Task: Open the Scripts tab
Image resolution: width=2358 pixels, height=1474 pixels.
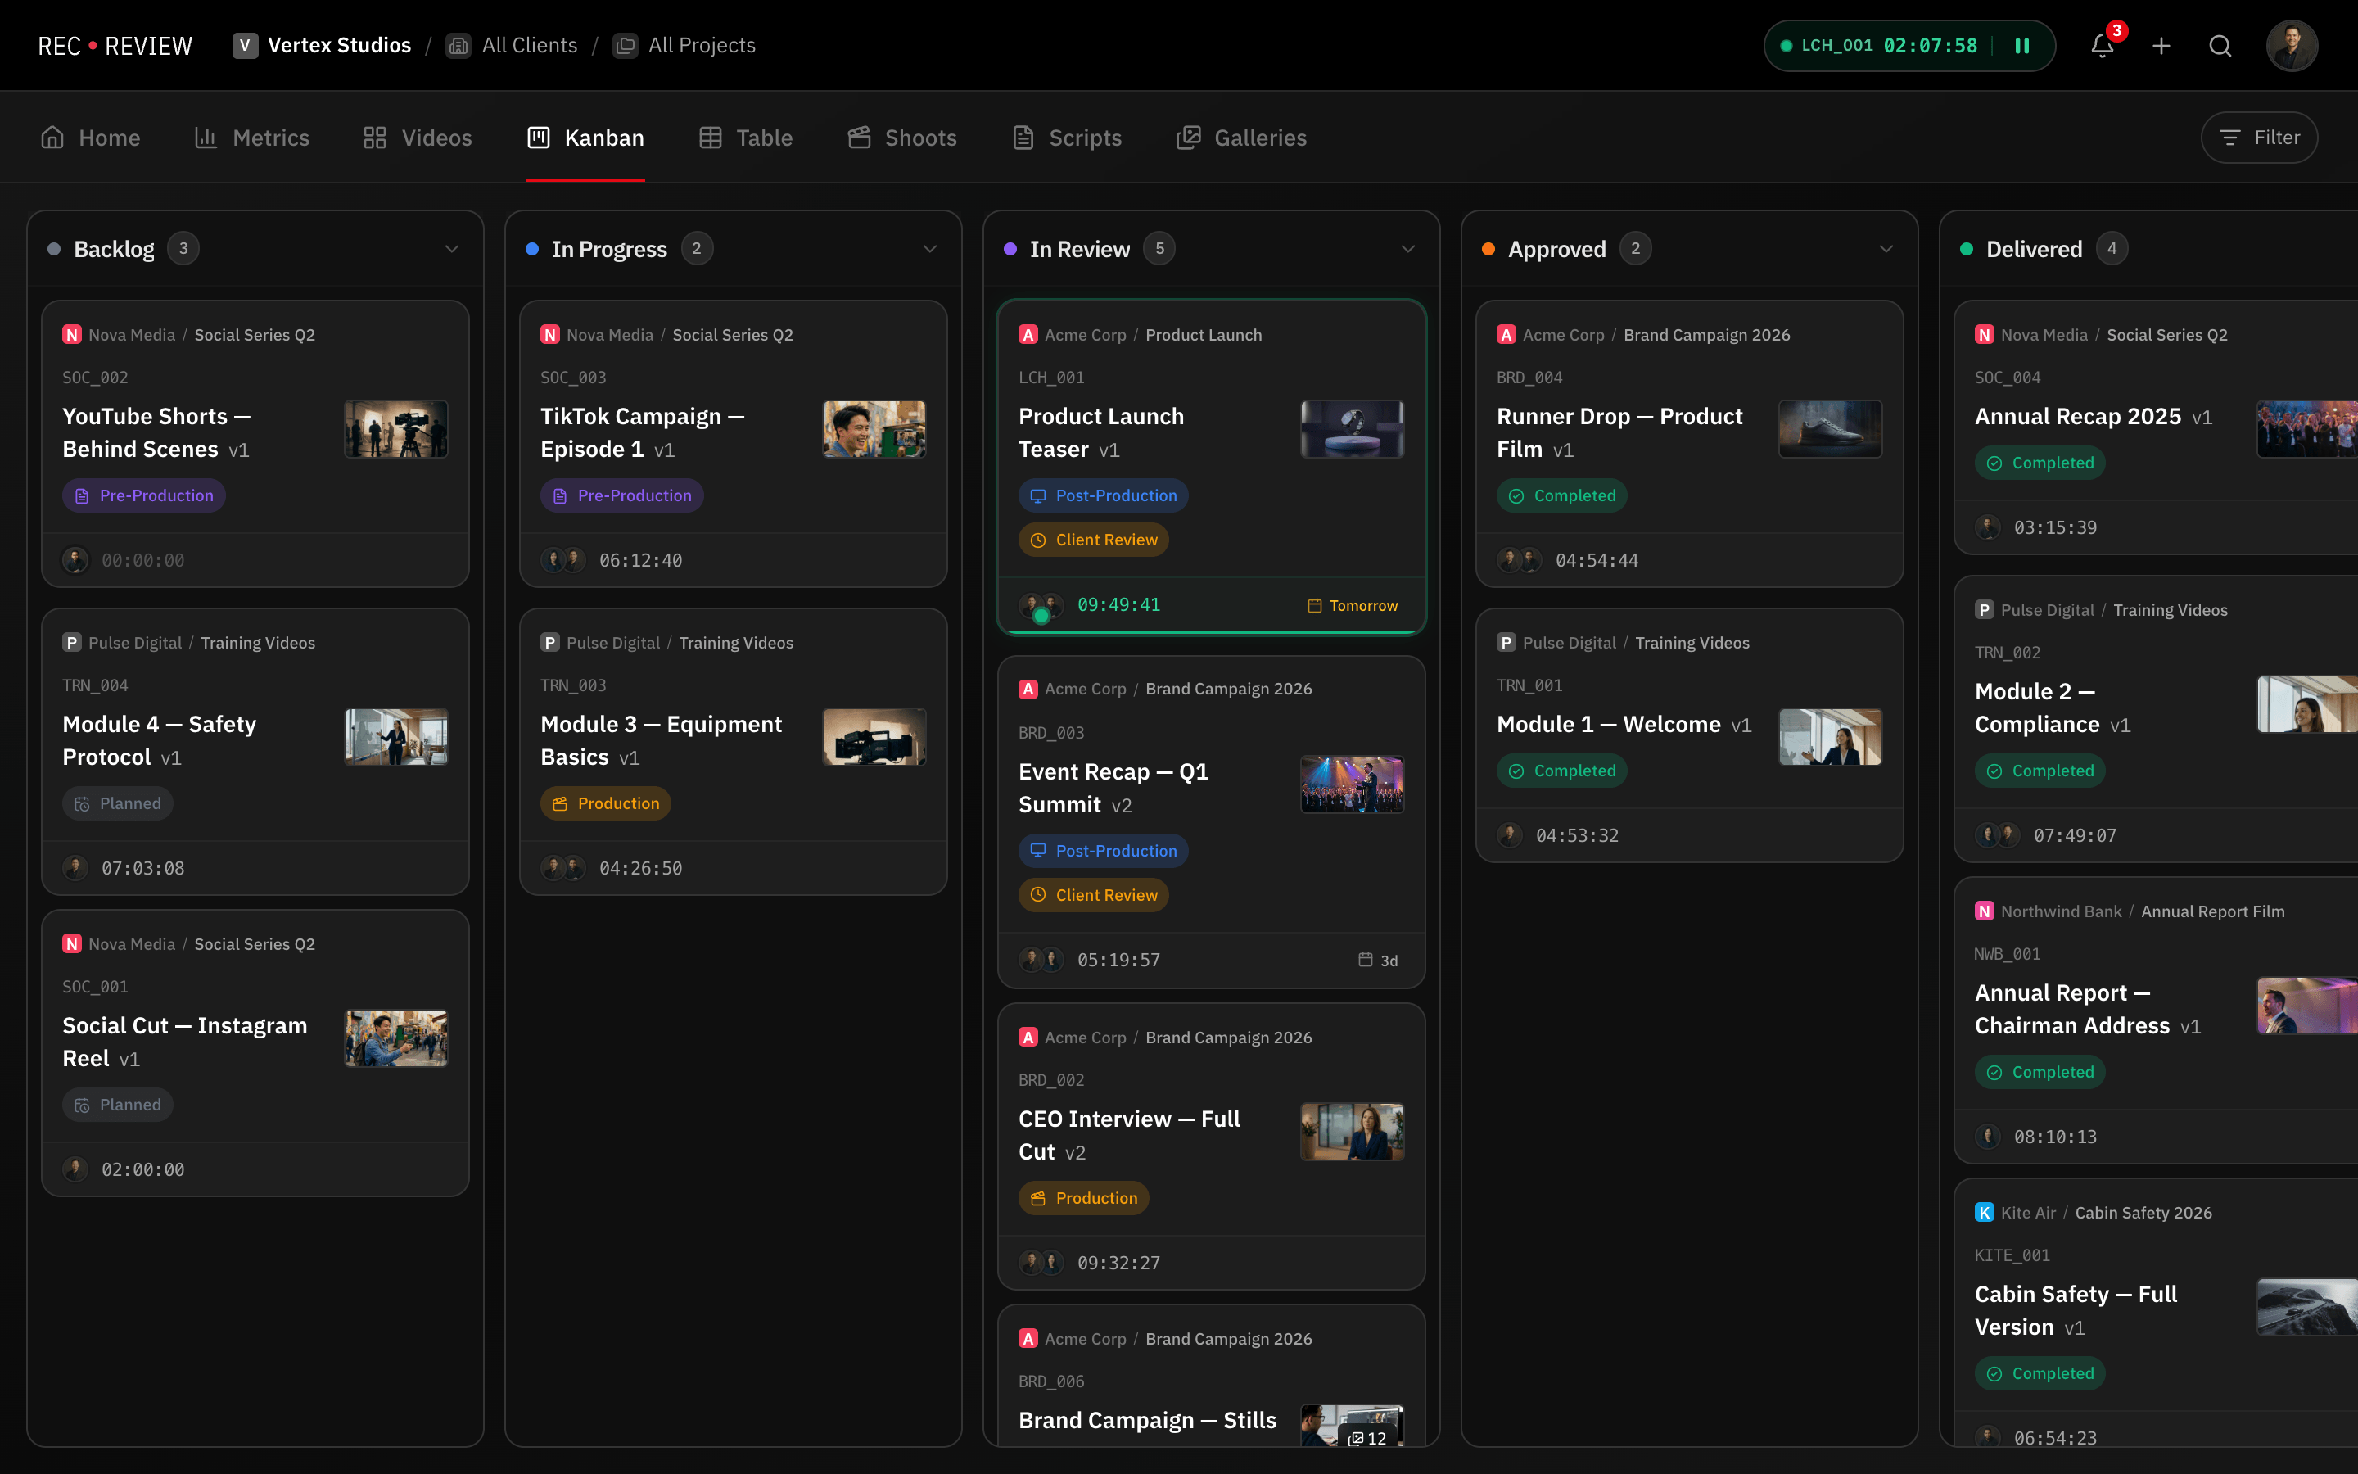Action: click(1067, 138)
